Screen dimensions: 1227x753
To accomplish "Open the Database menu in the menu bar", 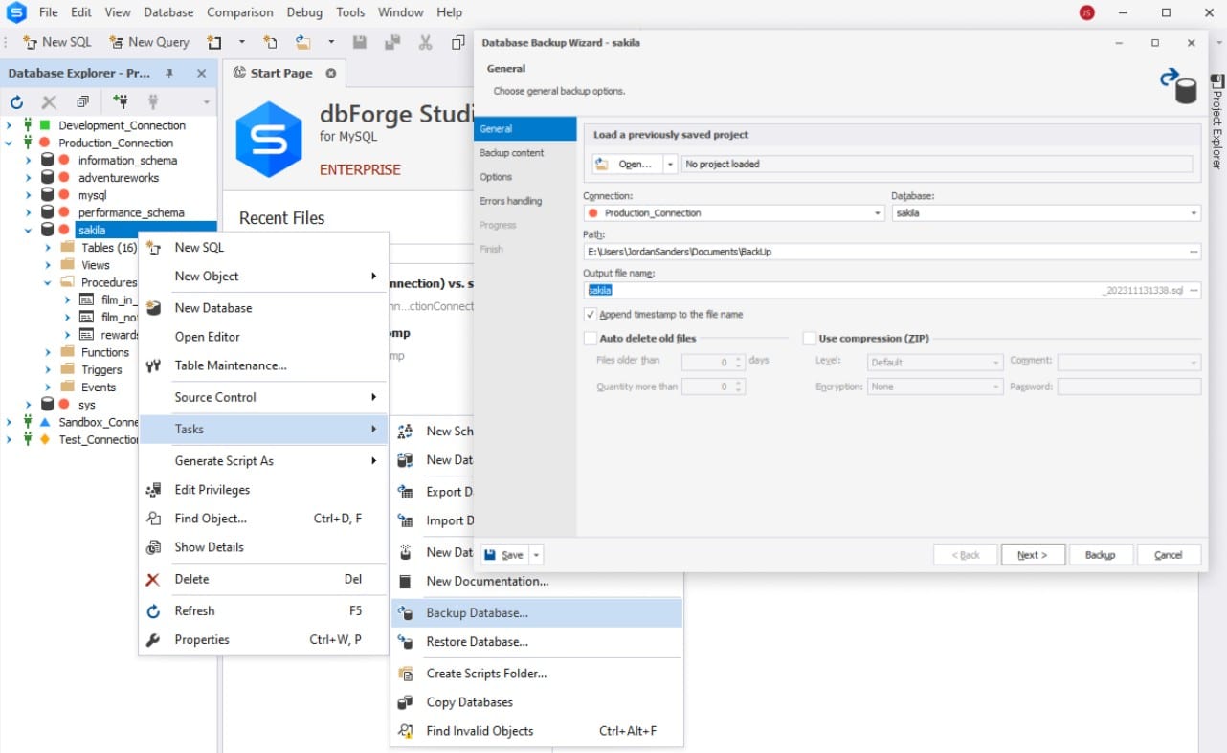I will [x=168, y=12].
